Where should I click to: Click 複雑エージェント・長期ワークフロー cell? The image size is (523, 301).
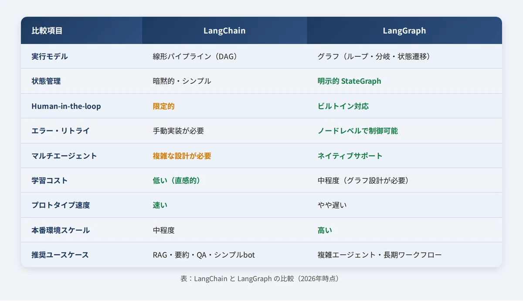point(404,255)
